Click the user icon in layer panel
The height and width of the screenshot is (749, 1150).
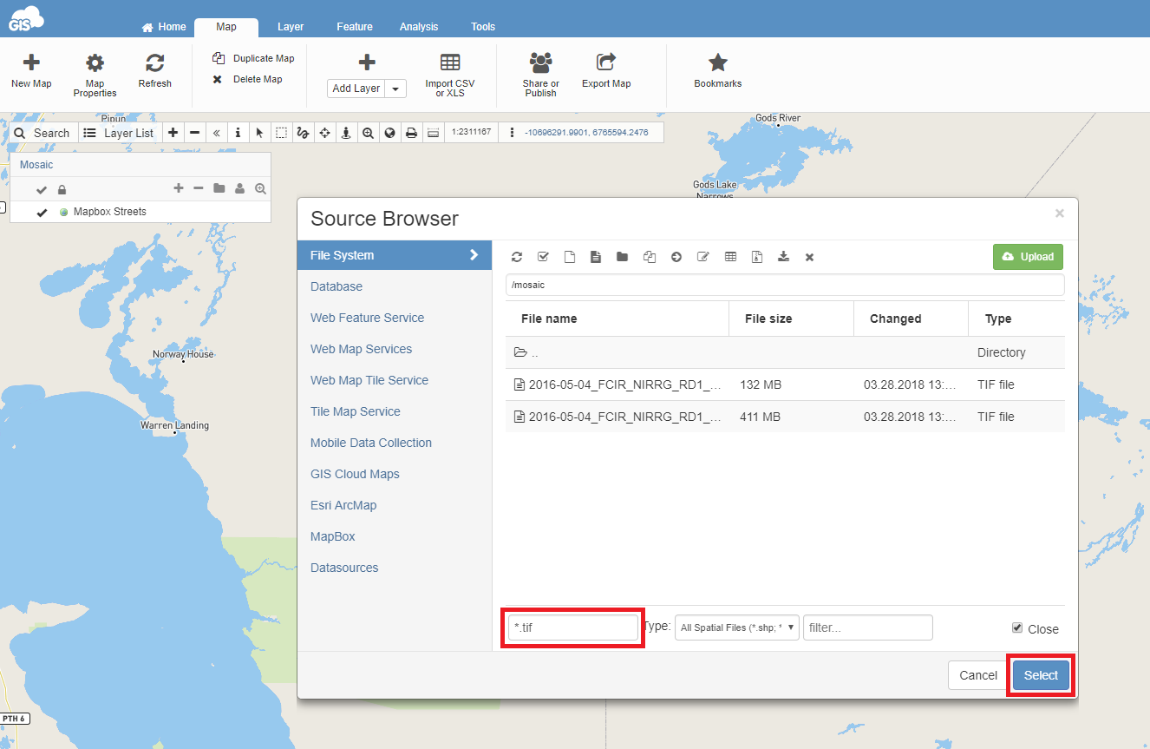coord(239,188)
